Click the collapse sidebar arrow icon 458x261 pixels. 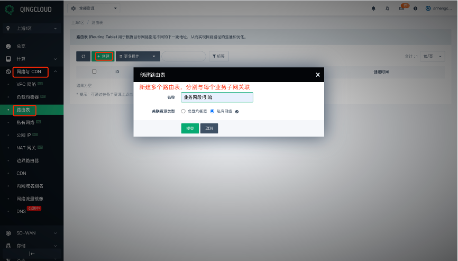pyautogui.click(x=32, y=254)
